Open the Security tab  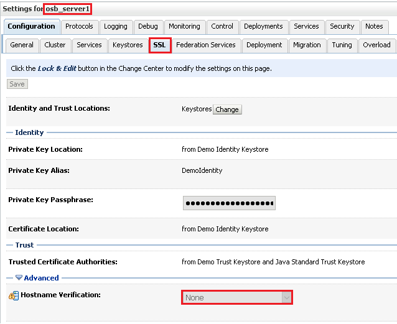click(x=342, y=27)
